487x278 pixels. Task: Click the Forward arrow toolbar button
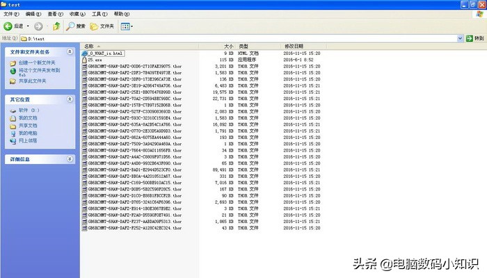tap(38, 26)
